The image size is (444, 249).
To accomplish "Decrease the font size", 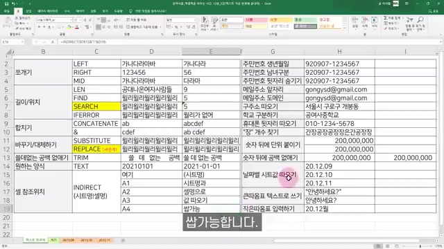I will [89, 20].
